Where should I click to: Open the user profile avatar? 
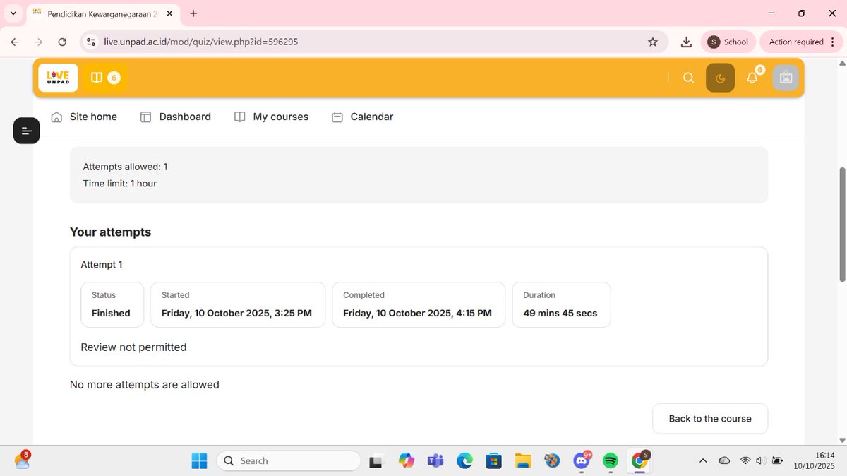[x=786, y=78]
